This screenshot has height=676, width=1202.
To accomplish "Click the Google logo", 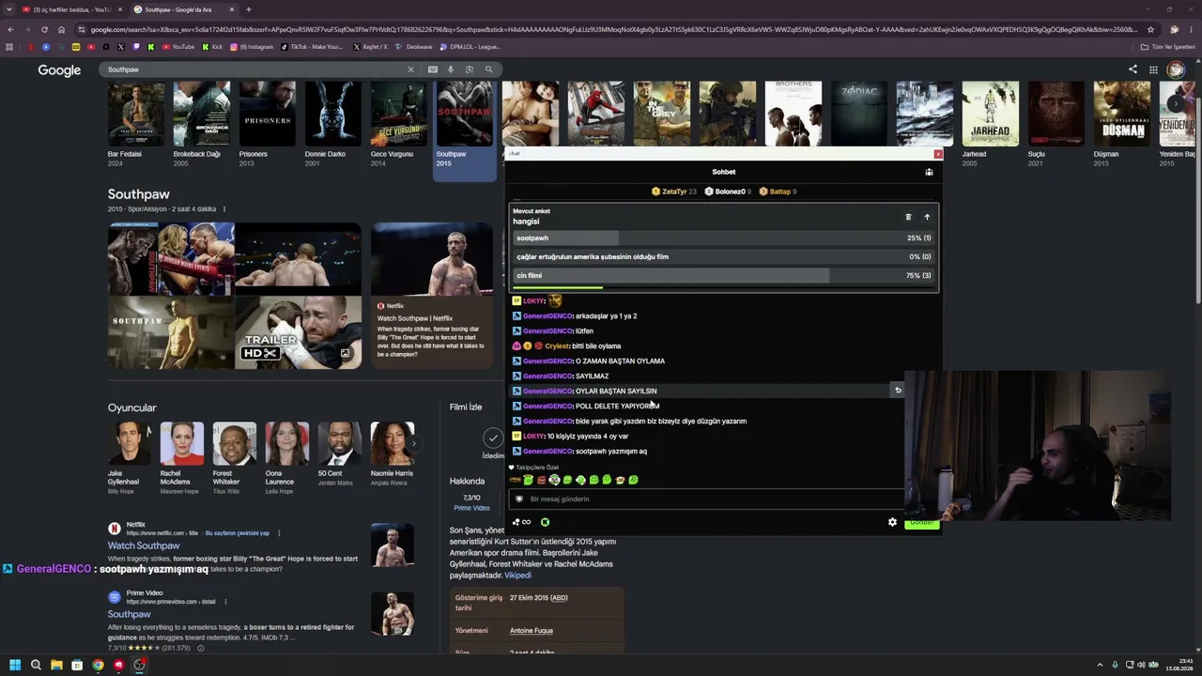I will tap(59, 70).
